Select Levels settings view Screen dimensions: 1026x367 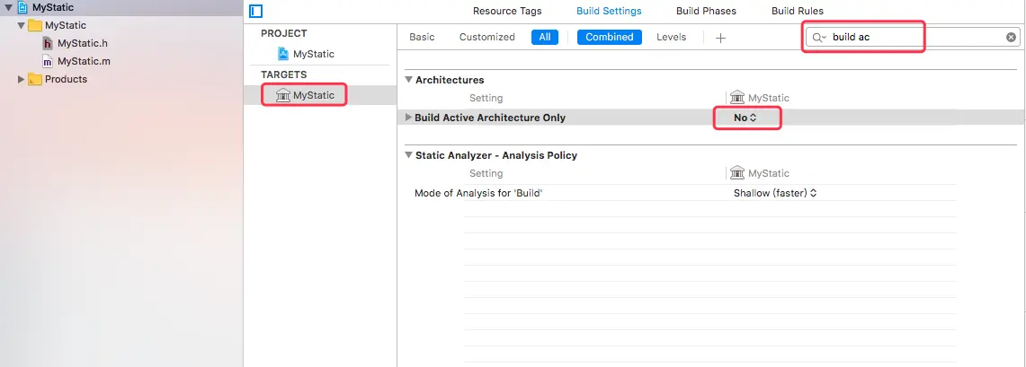672,37
